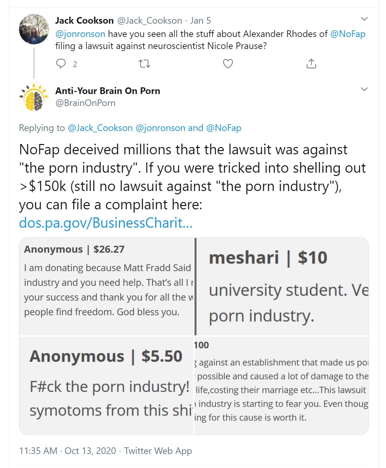Image resolution: width=386 pixels, height=468 pixels.
Task: Open the Jack Cookson display name
Action: coord(84,21)
